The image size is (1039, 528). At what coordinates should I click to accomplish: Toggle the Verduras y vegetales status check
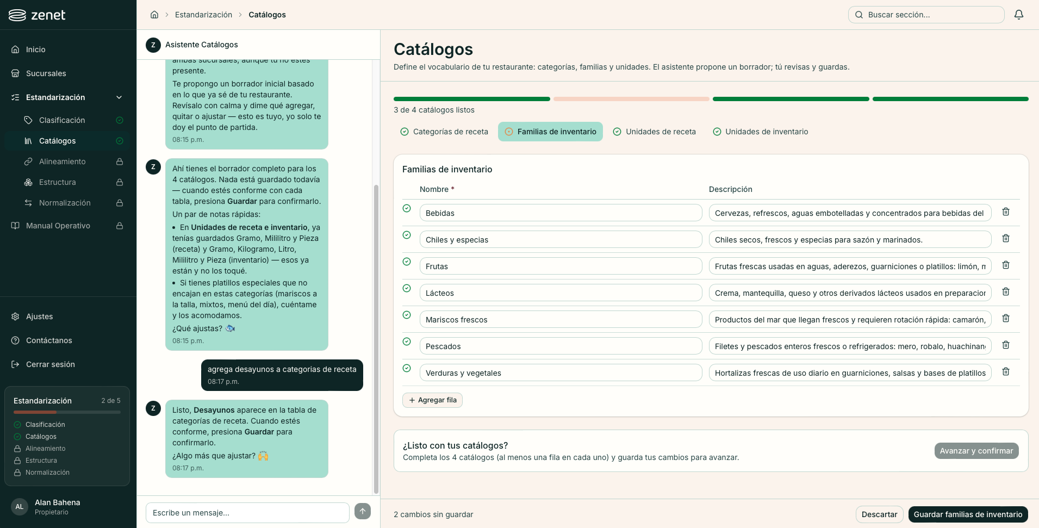[x=407, y=368]
